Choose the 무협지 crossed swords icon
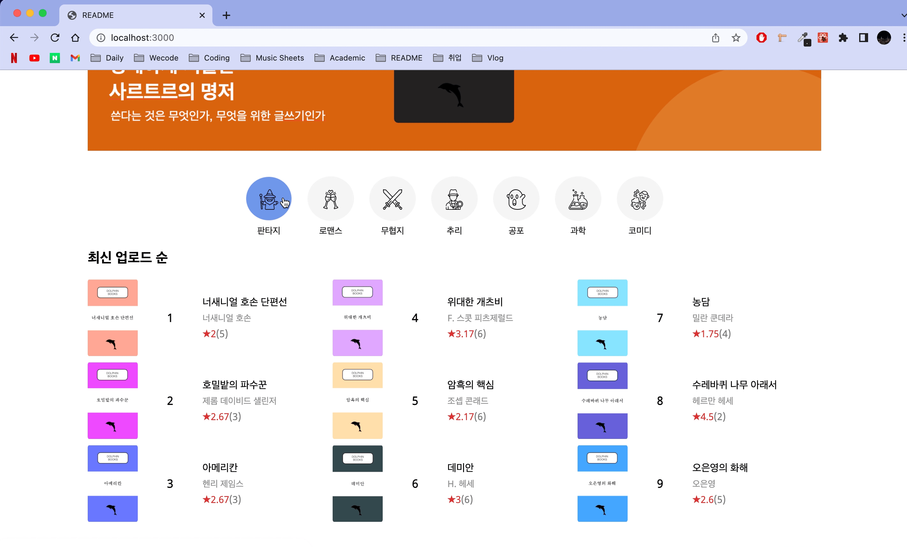Image resolution: width=907 pixels, height=547 pixels. click(x=392, y=199)
